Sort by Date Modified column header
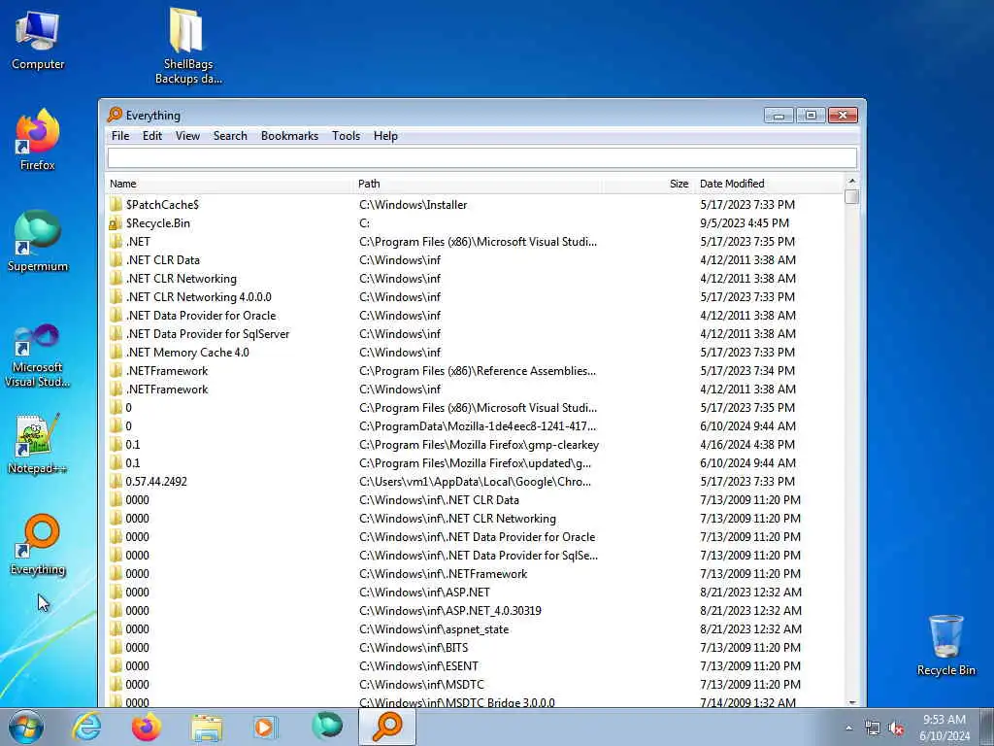The height and width of the screenshot is (746, 994). (770, 184)
